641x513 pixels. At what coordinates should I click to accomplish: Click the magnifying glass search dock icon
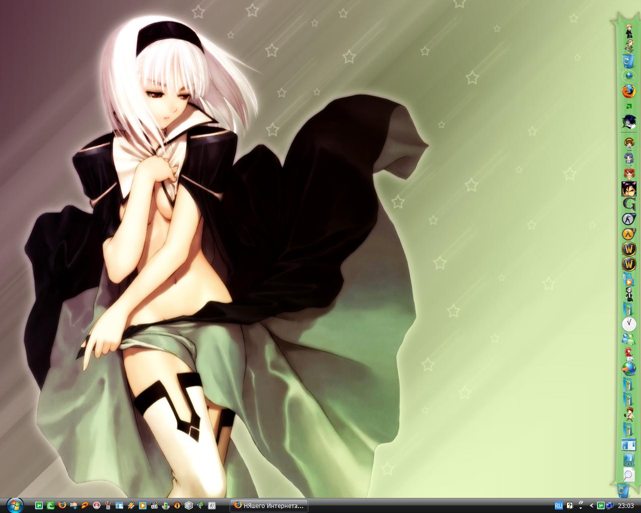click(629, 474)
